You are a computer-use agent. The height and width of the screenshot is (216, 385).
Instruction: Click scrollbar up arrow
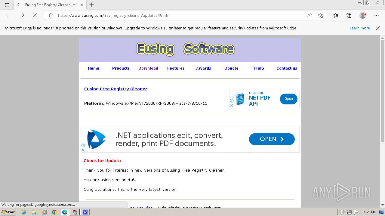[x=382, y=38]
